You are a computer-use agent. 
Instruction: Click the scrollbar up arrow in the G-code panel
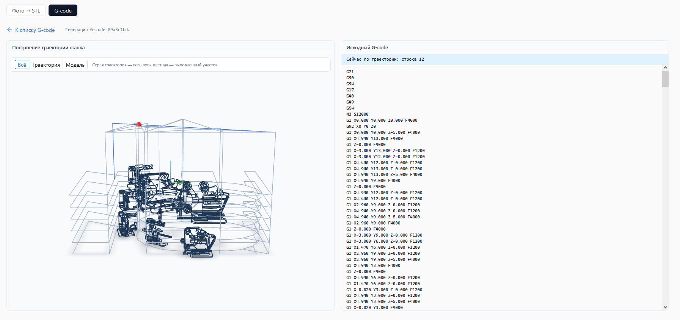click(665, 67)
